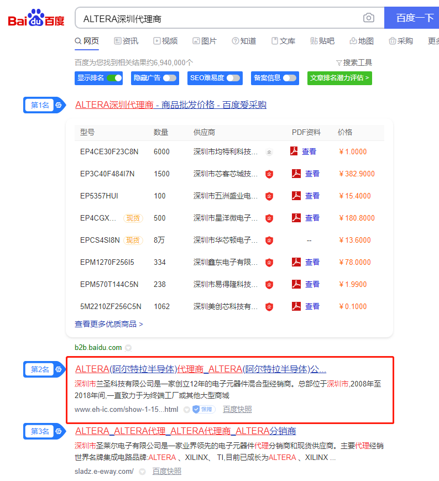Image resolution: width=439 pixels, height=481 pixels.
Task: Open PDF icon for EPM1270F256I5 row
Action: 296,262
